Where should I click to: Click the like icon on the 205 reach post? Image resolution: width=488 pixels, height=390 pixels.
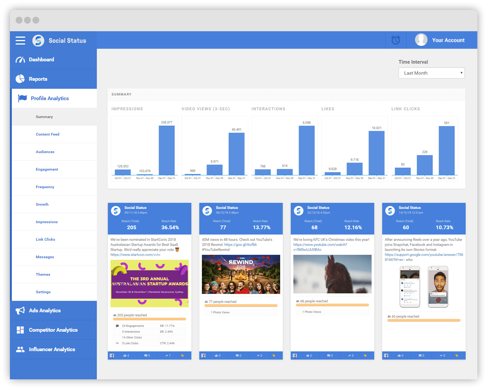point(125,355)
